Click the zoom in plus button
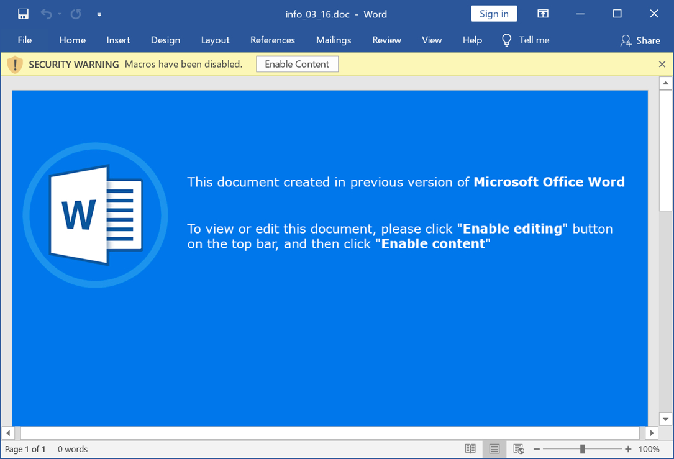 628,449
